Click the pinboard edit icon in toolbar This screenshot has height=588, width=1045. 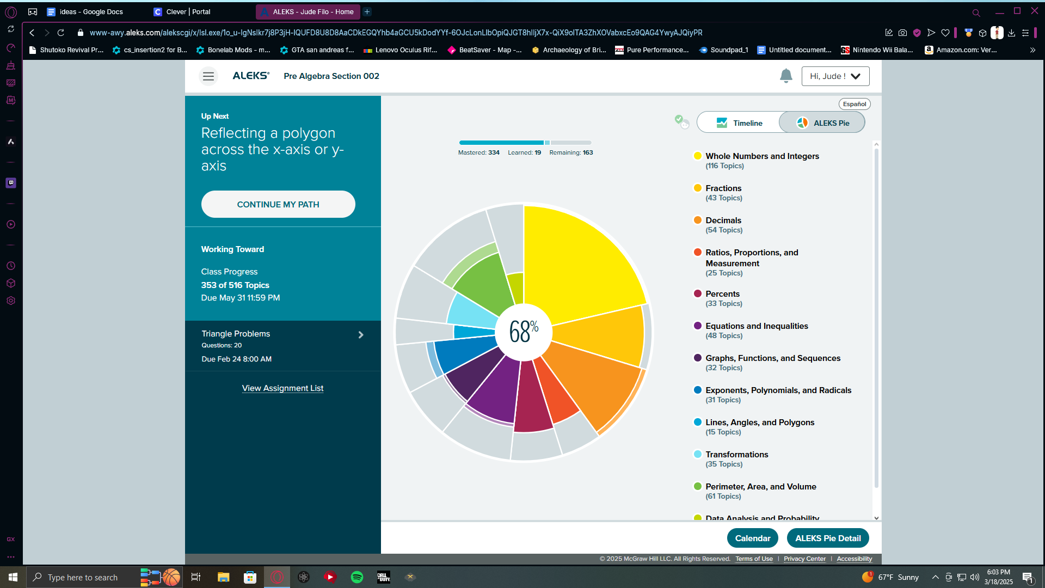coord(889,33)
